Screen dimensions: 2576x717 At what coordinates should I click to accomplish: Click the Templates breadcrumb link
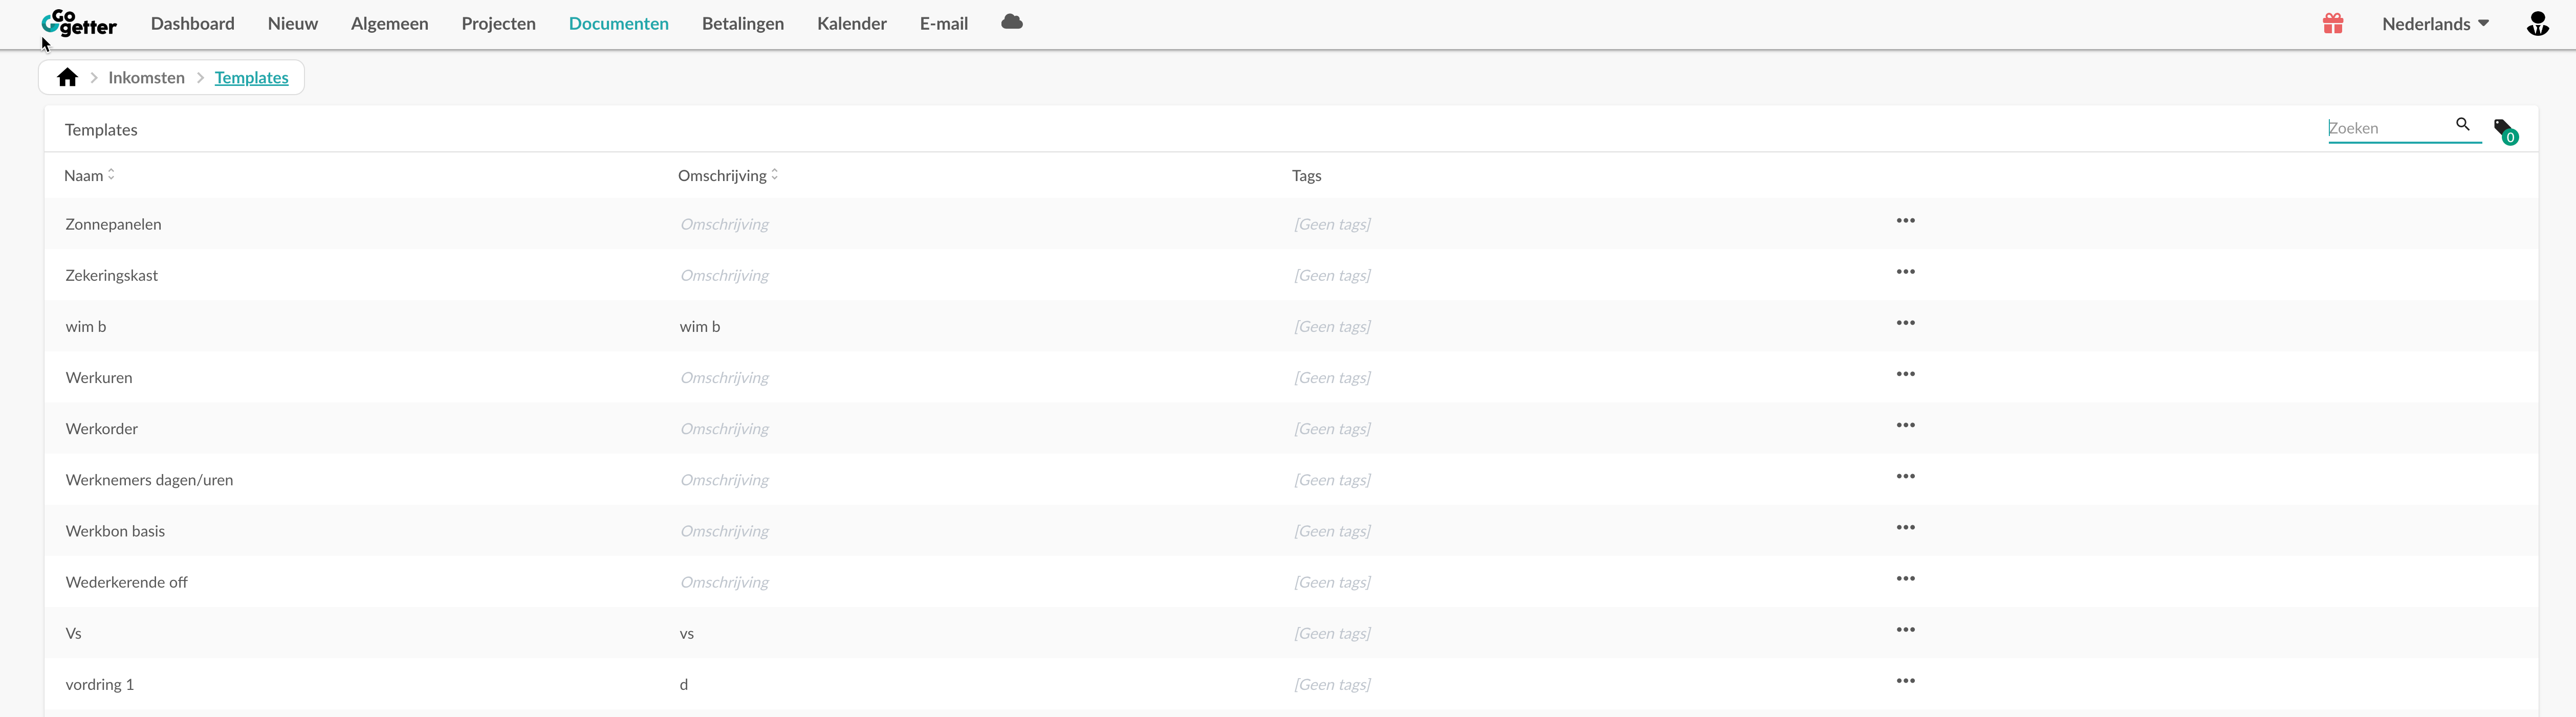pyautogui.click(x=252, y=77)
